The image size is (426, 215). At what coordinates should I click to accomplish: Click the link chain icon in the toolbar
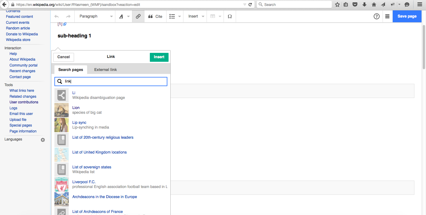[138, 16]
